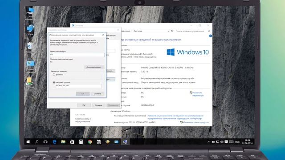Select the Network desktop icon
Screen dimensions: 285x160
[x=30, y=30]
